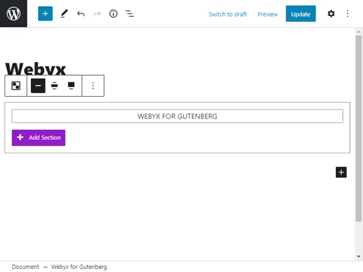Viewport: 363px width, 272px height.
Task: Open the content details info icon
Action: tap(113, 14)
